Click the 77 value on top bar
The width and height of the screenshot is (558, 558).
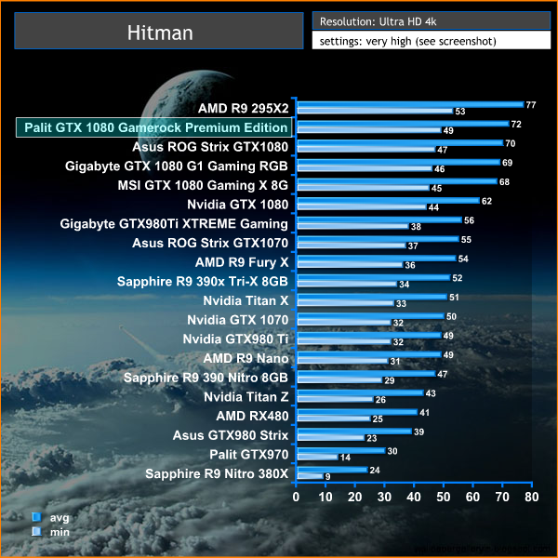[531, 105]
